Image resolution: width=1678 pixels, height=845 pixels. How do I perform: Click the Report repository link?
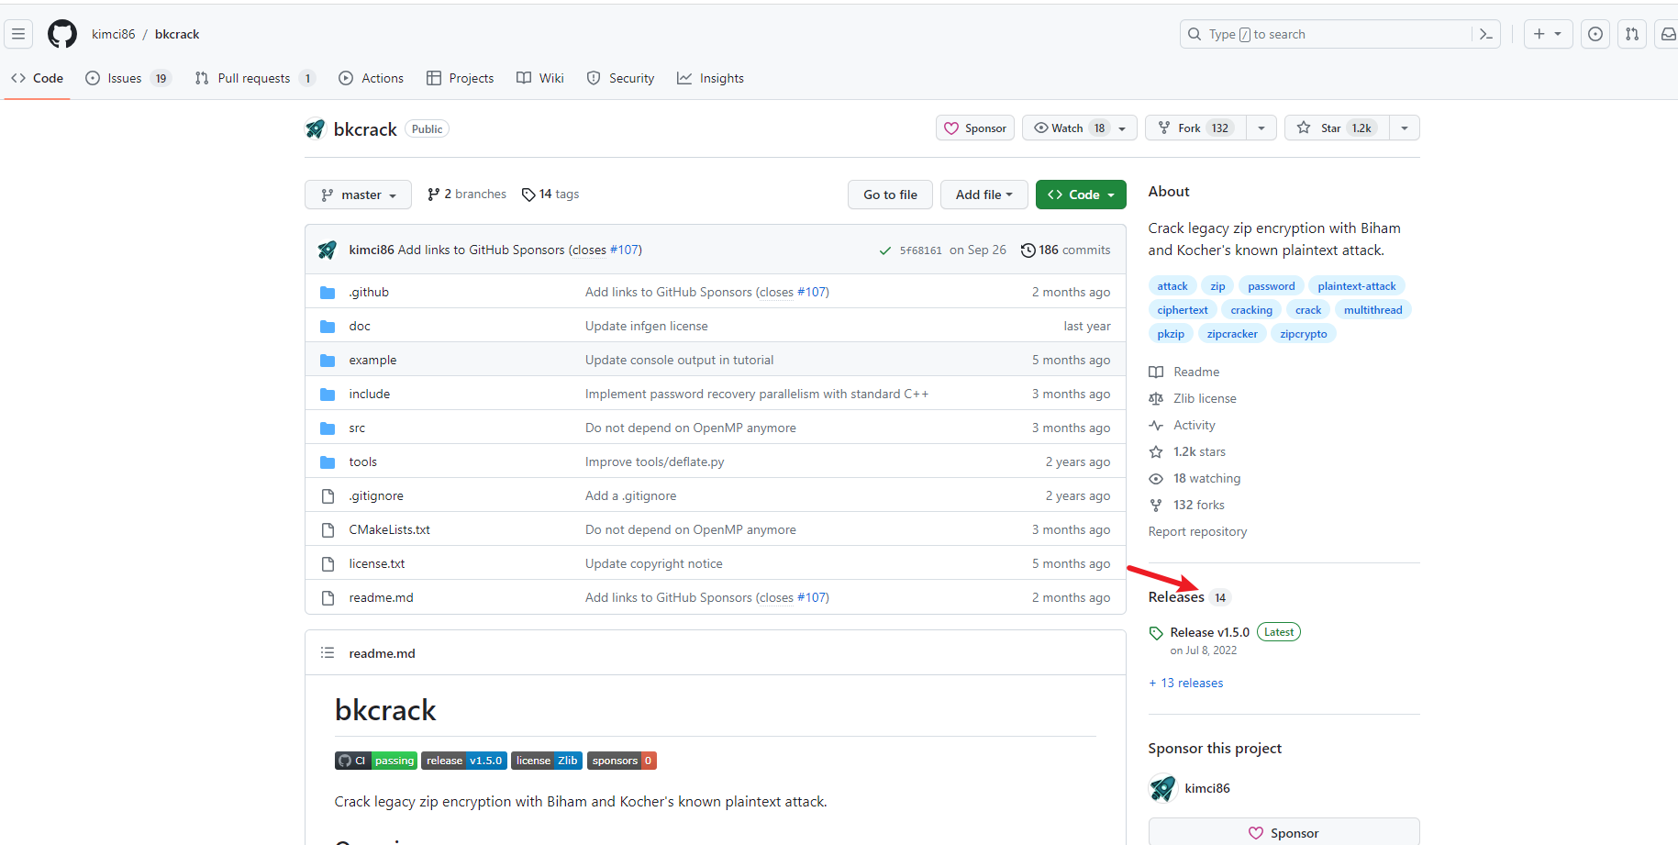(x=1197, y=532)
